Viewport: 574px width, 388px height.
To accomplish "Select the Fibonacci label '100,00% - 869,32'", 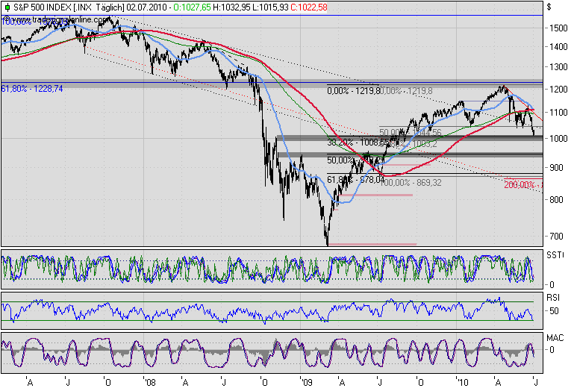I will (411, 182).
